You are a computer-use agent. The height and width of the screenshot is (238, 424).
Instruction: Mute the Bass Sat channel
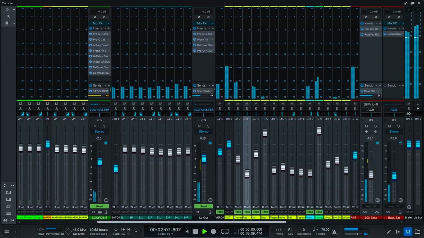tap(389, 126)
